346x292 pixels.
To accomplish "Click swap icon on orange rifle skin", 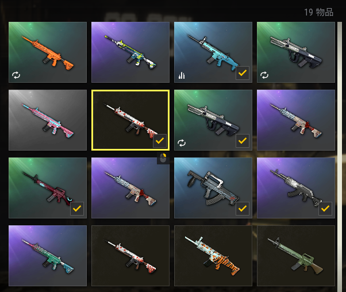I will pos(16,75).
